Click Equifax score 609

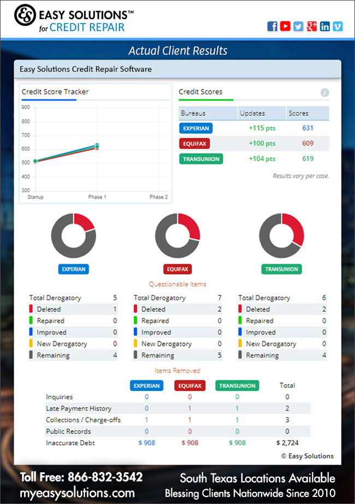[x=307, y=144]
